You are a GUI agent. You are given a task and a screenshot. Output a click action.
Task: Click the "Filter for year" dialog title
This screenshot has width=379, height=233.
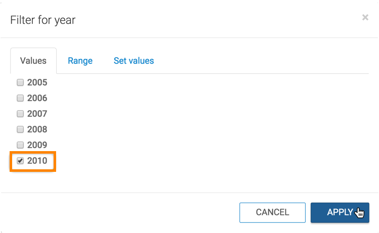(x=43, y=20)
